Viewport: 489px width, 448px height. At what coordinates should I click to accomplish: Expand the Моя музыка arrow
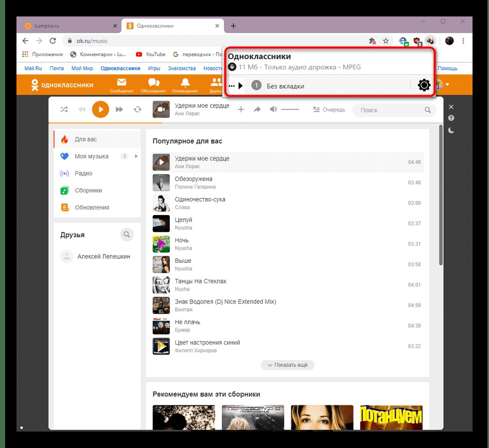(136, 156)
